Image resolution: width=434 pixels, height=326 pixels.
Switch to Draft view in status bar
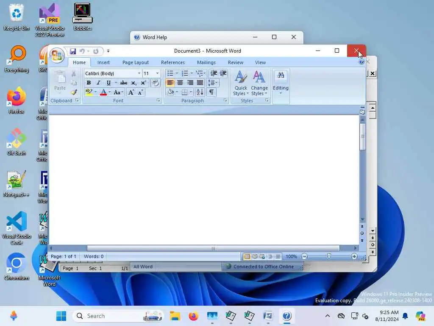278,256
